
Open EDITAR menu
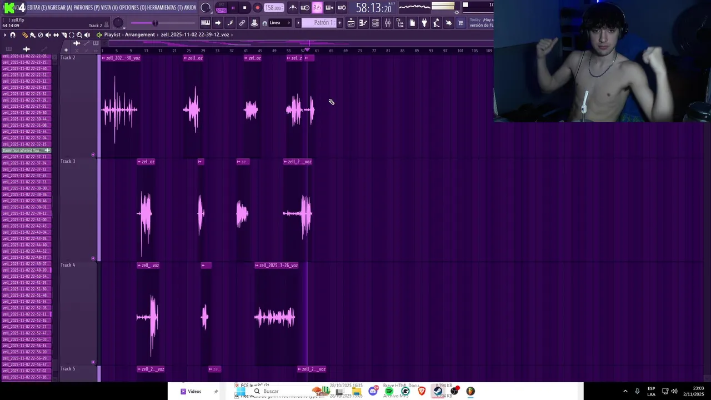click(x=37, y=8)
